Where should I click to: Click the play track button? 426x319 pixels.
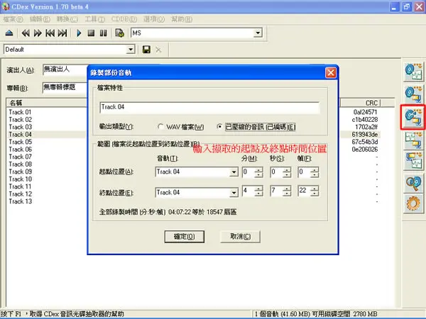point(79,33)
